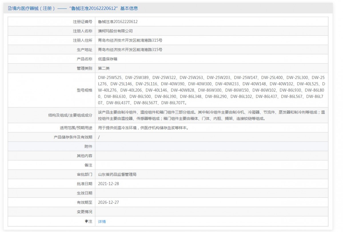343x232 pixels.
Task: Select approval department 山东省药品监督管理局
Action: (x=117, y=174)
